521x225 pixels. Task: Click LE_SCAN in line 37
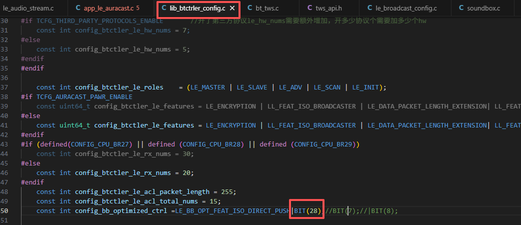[x=327, y=87]
